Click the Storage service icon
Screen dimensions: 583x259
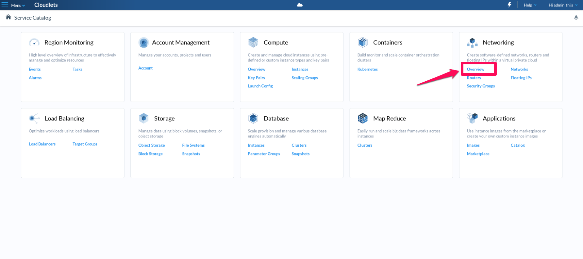143,118
